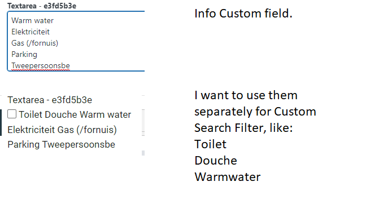The height and width of the screenshot is (217, 383).
Task: Click the word Douche in the example list
Action: pyautogui.click(x=216, y=161)
